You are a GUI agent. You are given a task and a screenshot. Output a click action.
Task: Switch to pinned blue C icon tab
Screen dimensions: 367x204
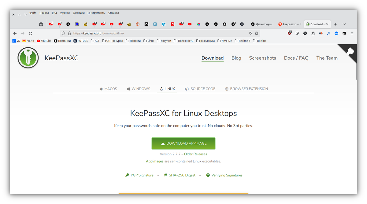pyautogui.click(x=164, y=24)
